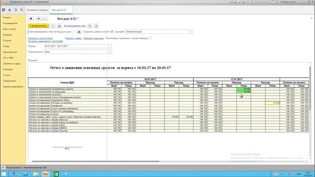Open Отчеты section in sidebar
This screenshot has height=177, width=315.
pos(6,75)
